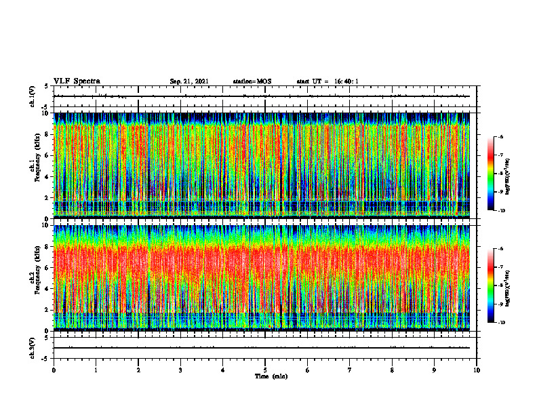Screen dimensions: 537x415
Task: Click the "station=MOS" header label
Action: click(x=252, y=81)
